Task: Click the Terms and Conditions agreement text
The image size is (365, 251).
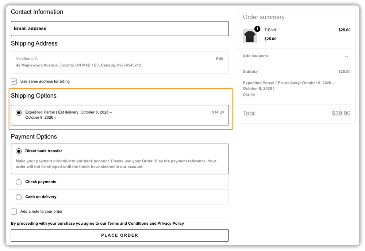Action: pyautogui.click(x=97, y=223)
